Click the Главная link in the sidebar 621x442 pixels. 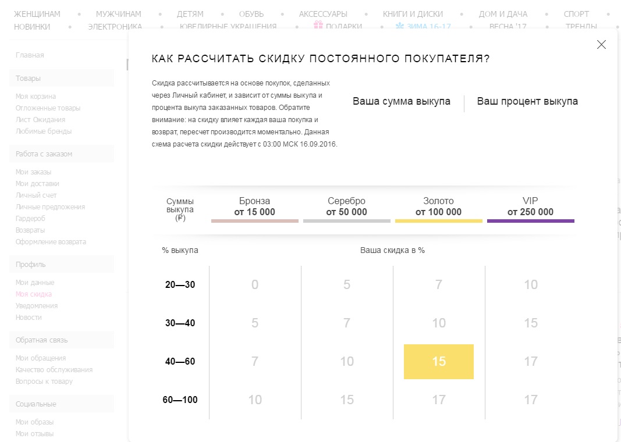click(x=30, y=55)
